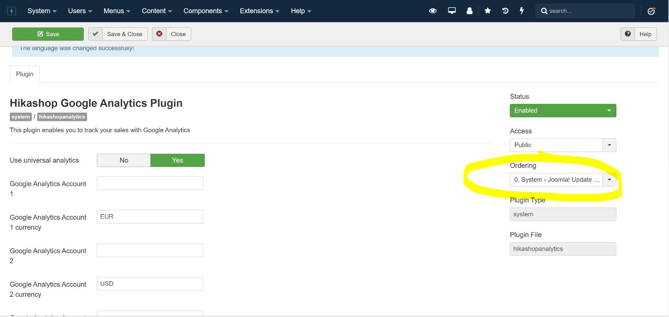Open the Access Public dropdown
Viewport: 669px width, 317px height.
(x=563, y=145)
